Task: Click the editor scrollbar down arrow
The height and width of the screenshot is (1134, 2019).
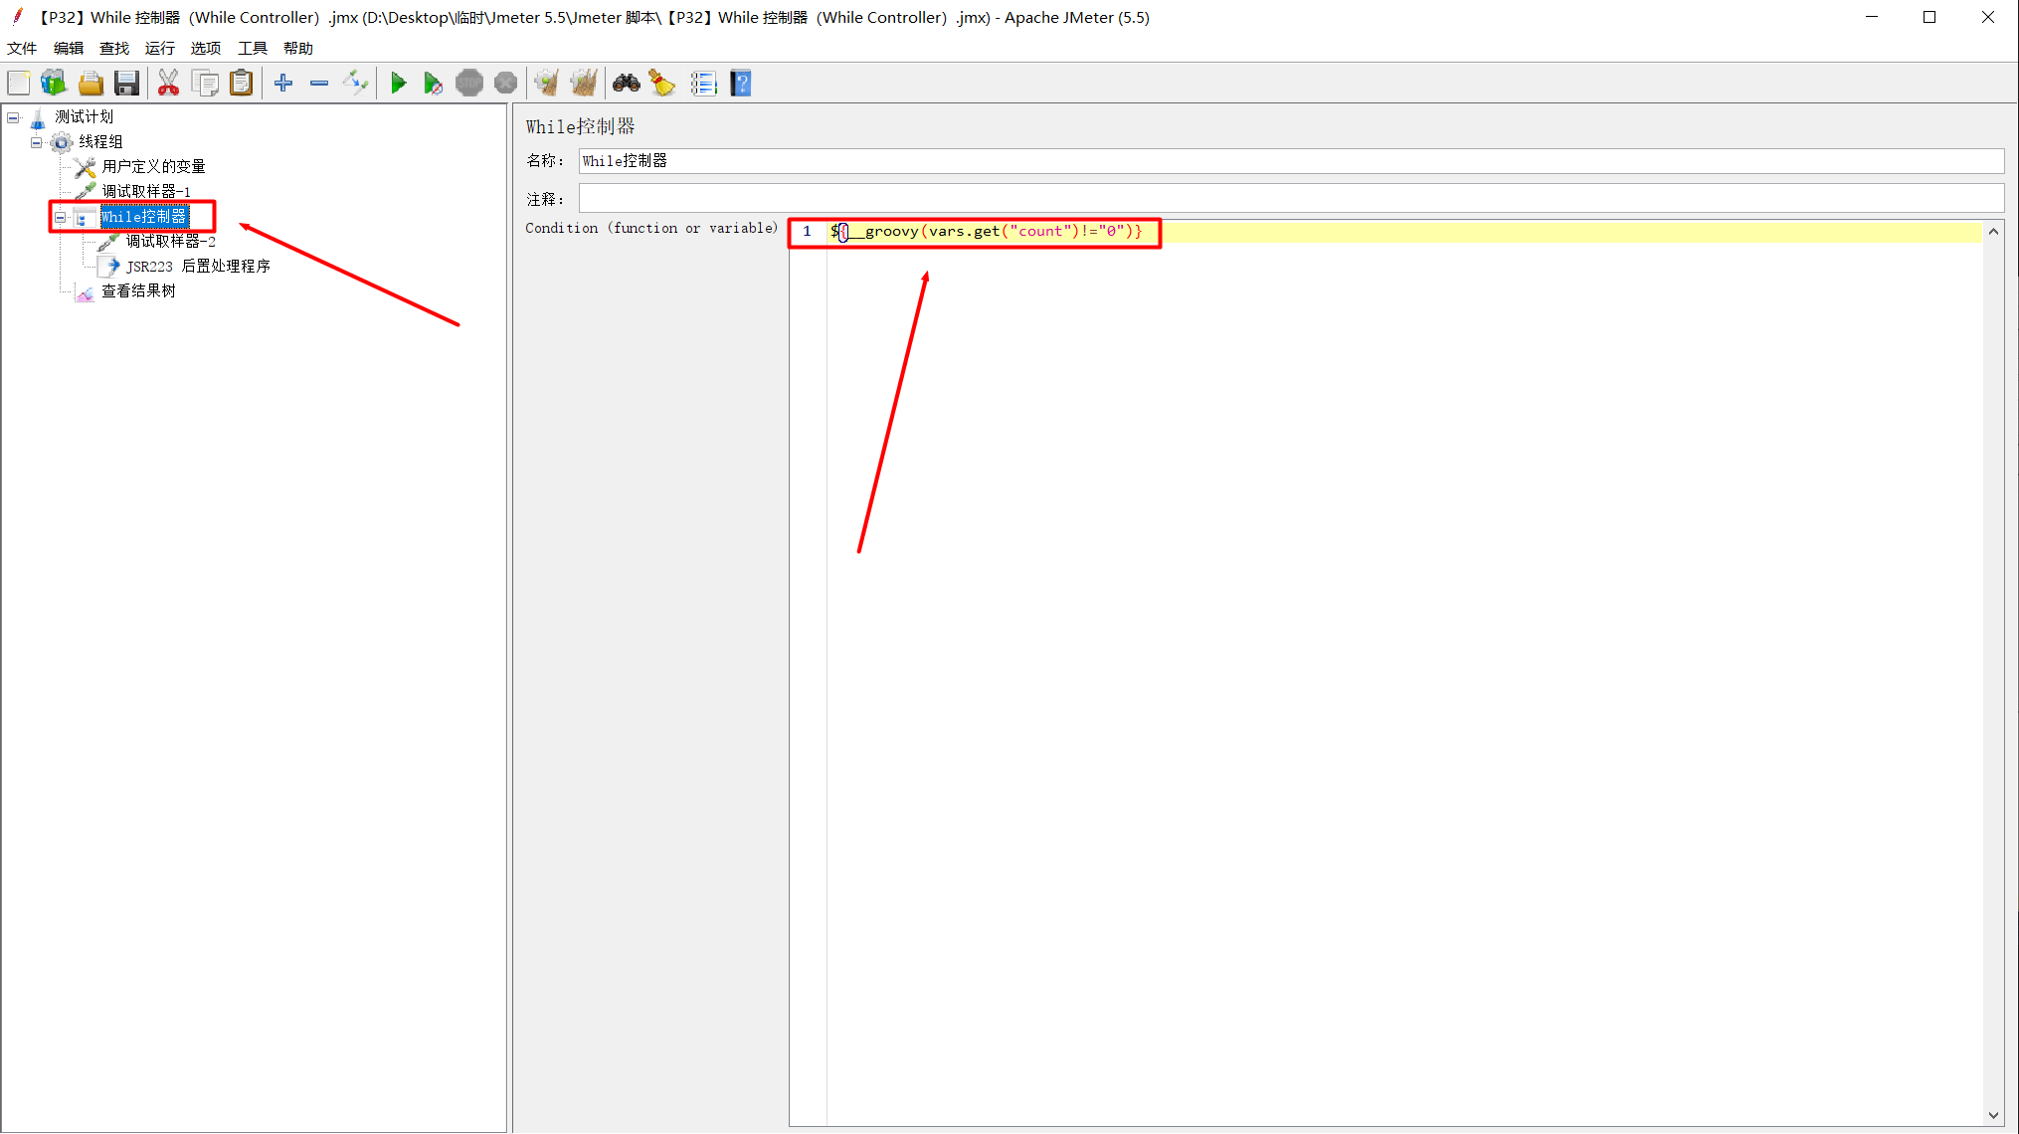Action: tap(1993, 1116)
